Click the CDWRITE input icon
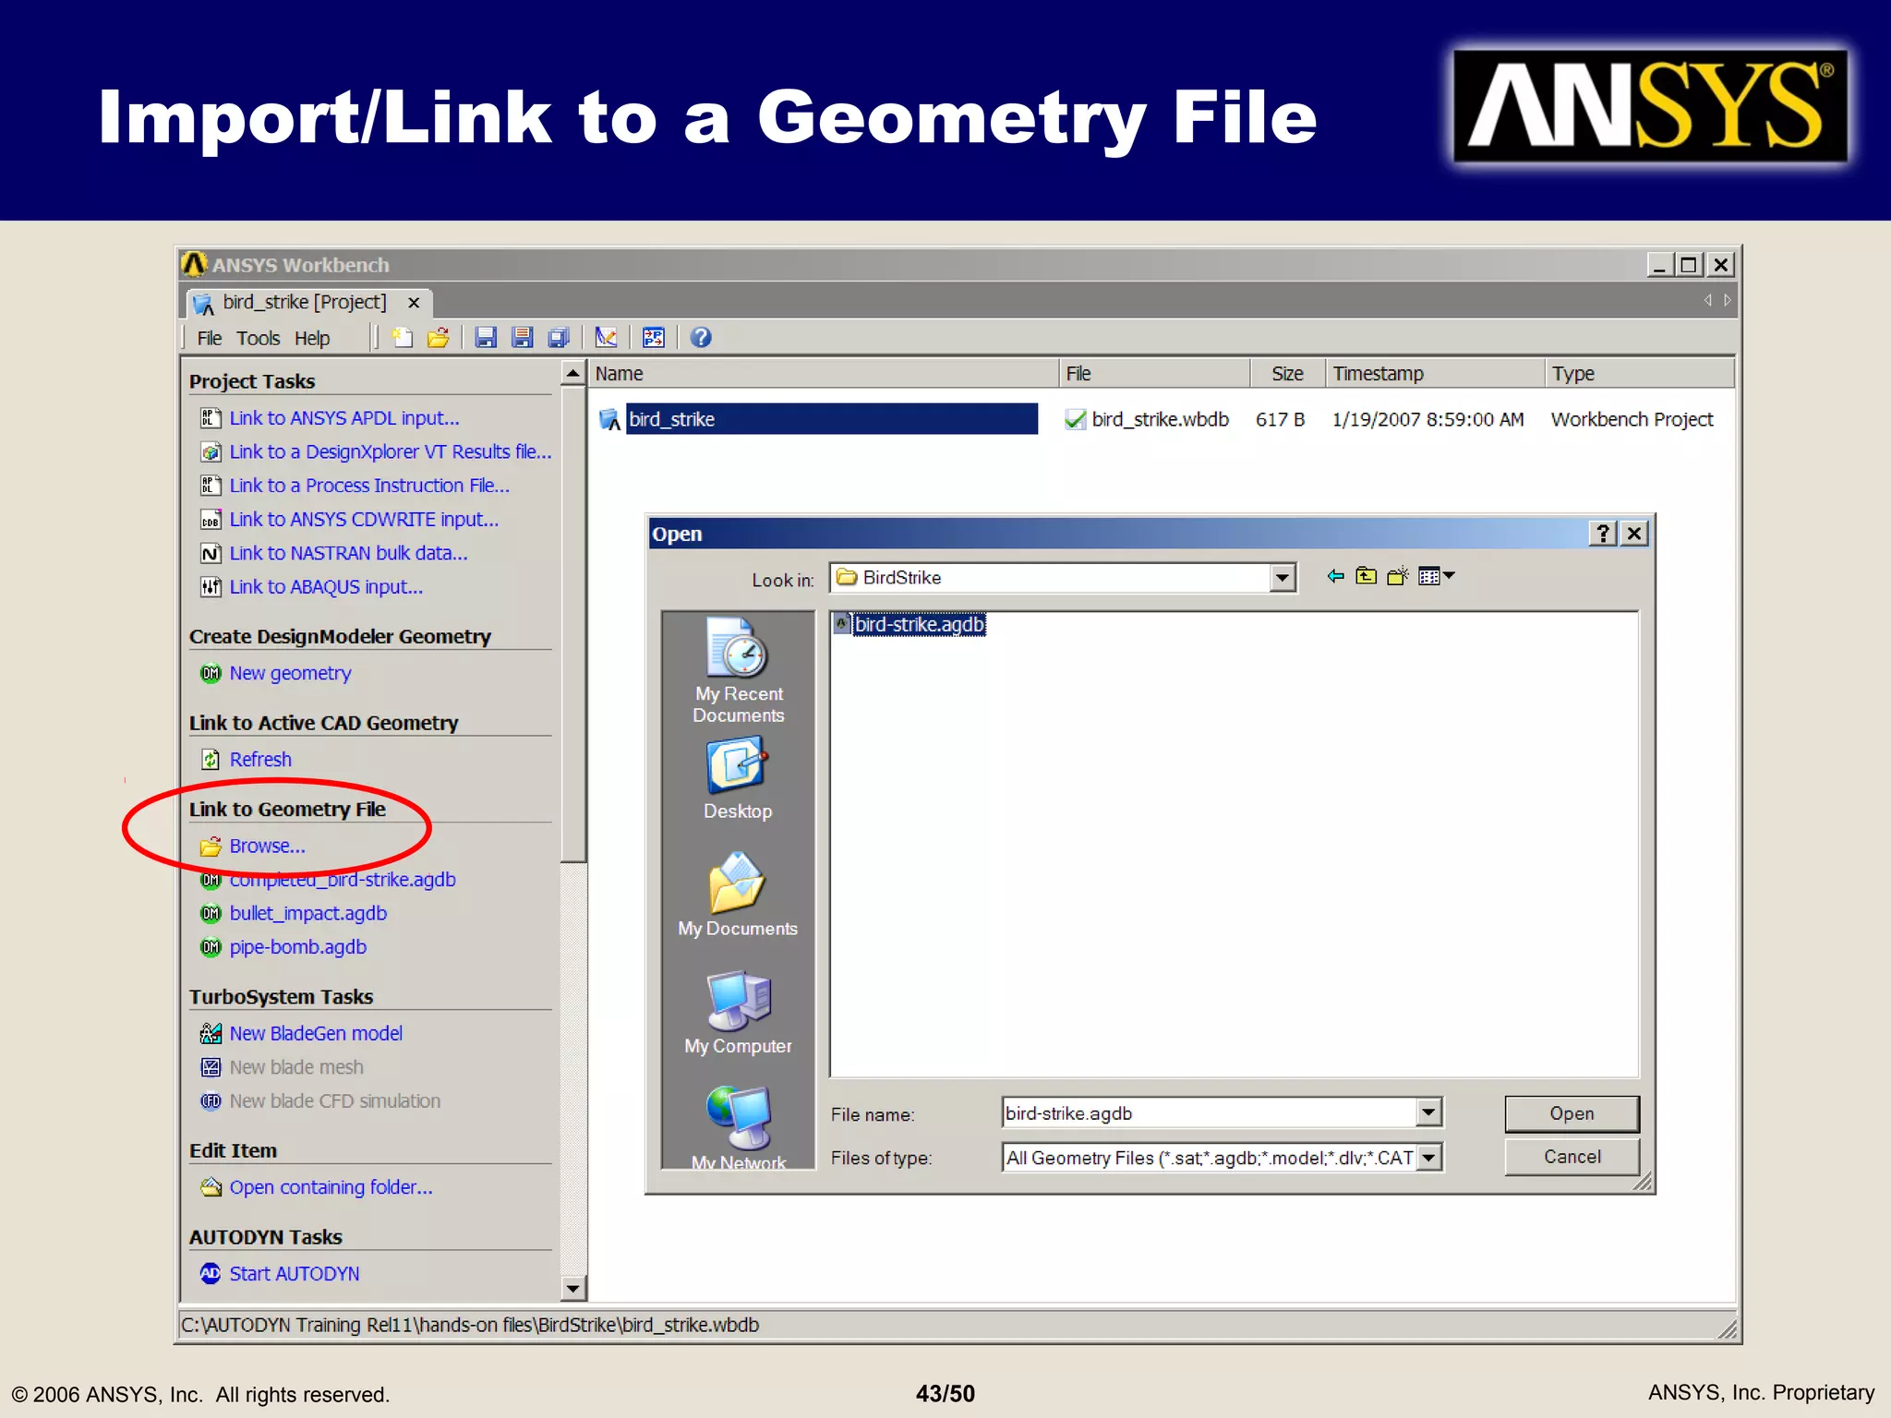 tap(211, 520)
